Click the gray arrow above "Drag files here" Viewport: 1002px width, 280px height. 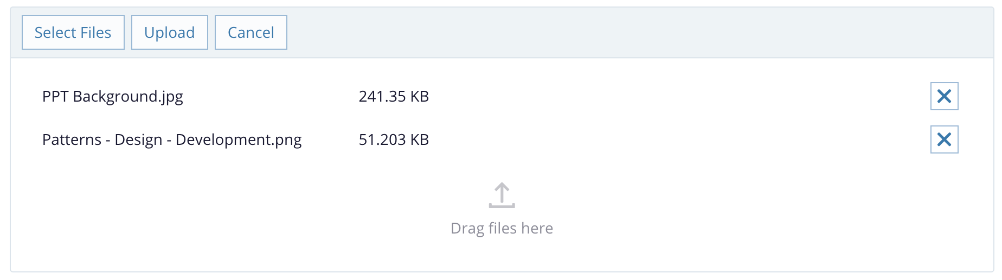[x=502, y=195]
